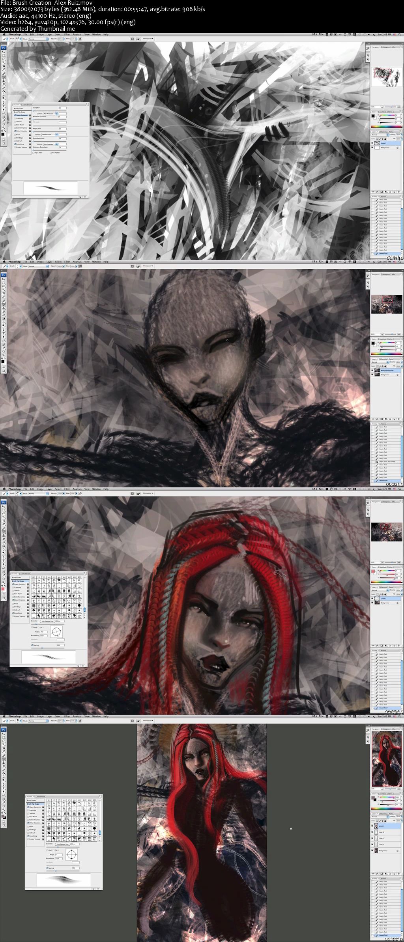Click Brush Tip Shape in 2:49 PM frame
404x942 pixels.
click(x=19, y=112)
